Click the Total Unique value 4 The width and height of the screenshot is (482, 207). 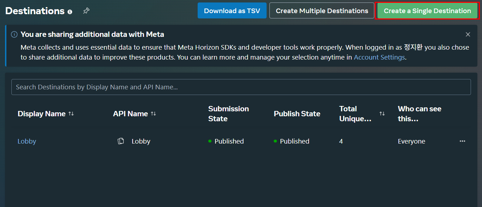click(341, 141)
